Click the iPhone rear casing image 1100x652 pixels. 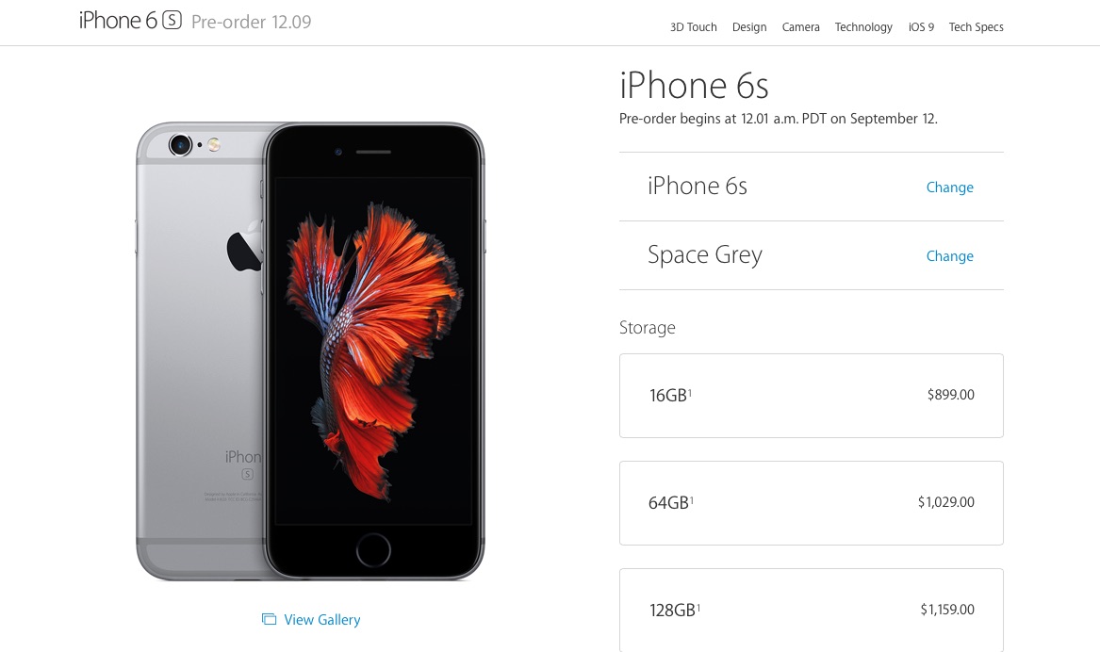point(199,350)
